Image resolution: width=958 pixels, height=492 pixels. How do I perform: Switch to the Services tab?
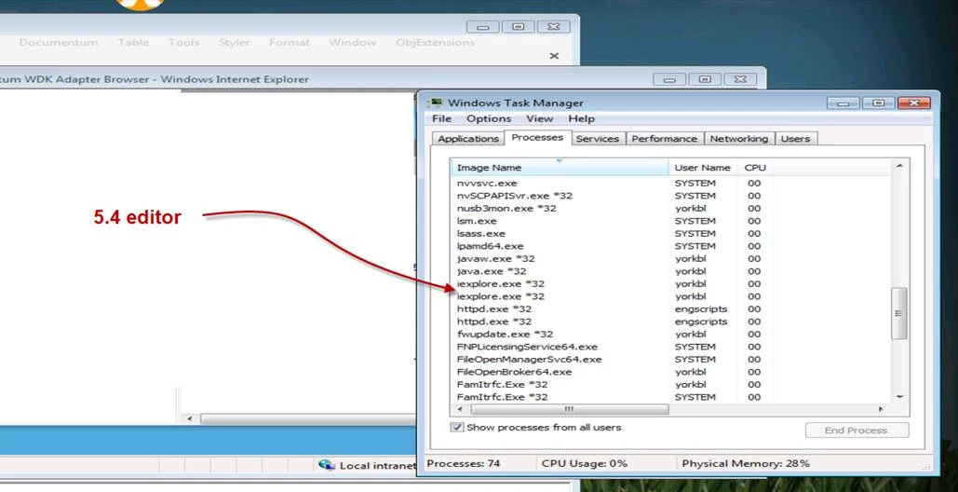coord(598,139)
